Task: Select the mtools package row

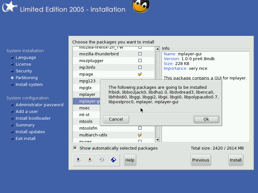Action: (x=86, y=121)
